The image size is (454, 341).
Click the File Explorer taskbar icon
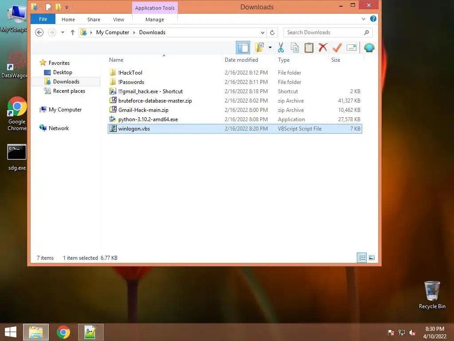click(x=36, y=332)
